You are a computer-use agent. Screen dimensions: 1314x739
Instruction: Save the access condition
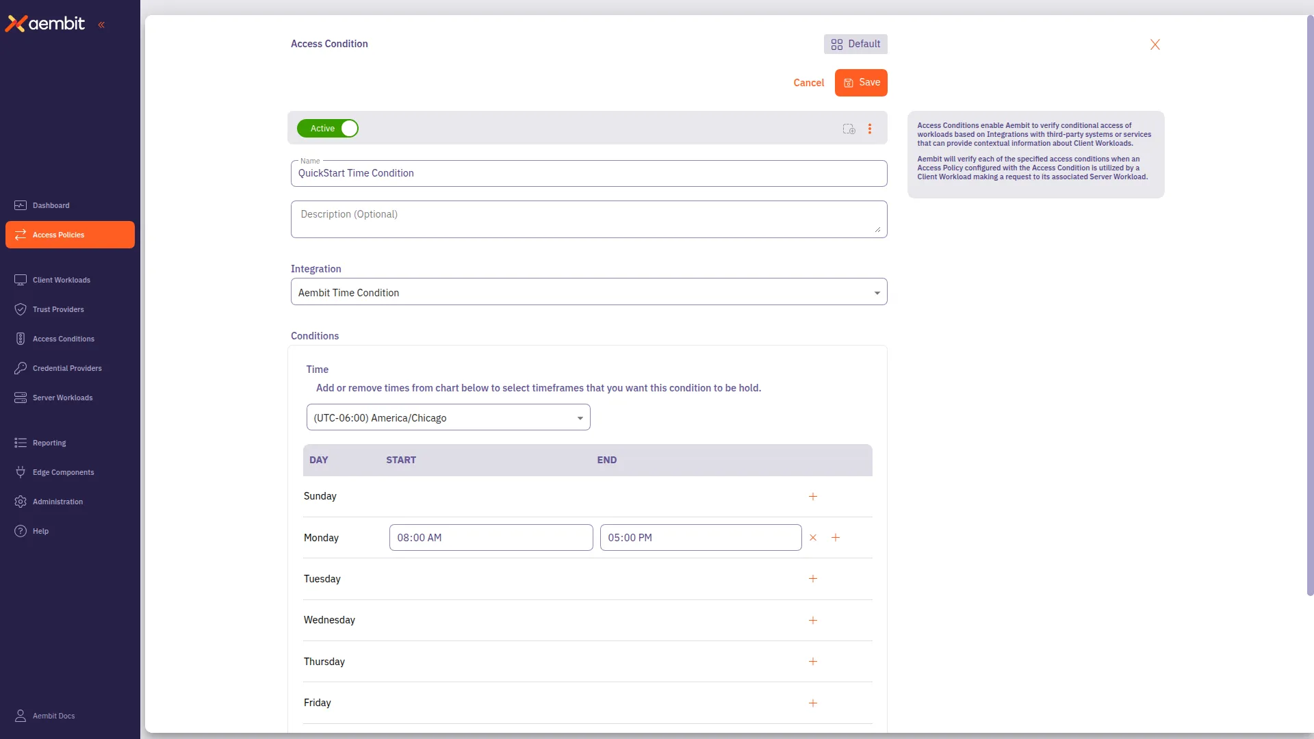click(x=861, y=83)
